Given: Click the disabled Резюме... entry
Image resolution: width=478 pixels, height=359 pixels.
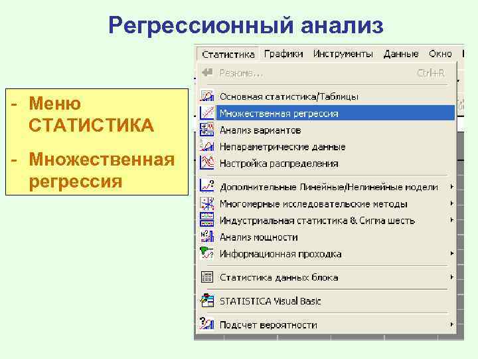Looking at the screenshot, I should tap(327, 73).
